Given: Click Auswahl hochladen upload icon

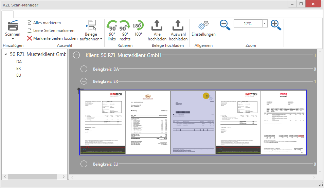Looking at the screenshot, I should click(178, 26).
